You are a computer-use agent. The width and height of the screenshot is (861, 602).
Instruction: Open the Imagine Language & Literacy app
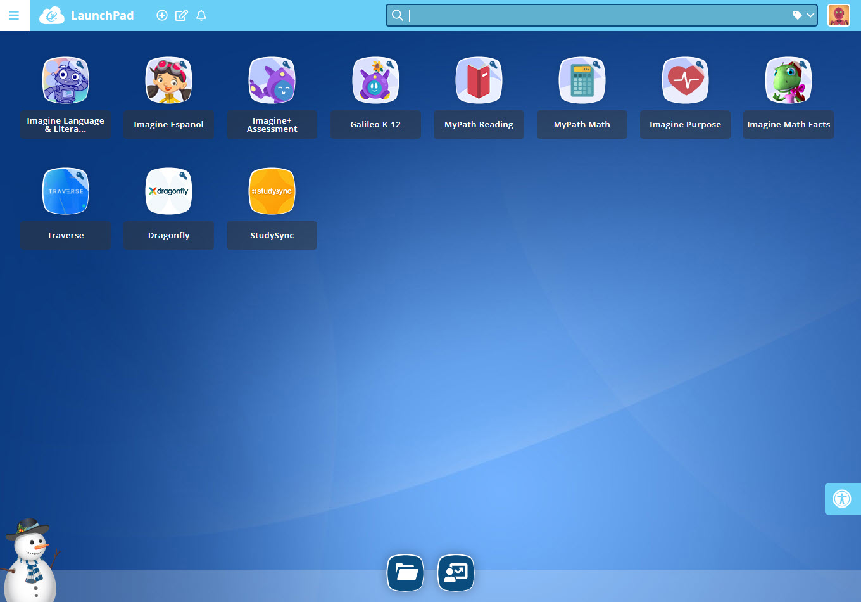point(65,80)
